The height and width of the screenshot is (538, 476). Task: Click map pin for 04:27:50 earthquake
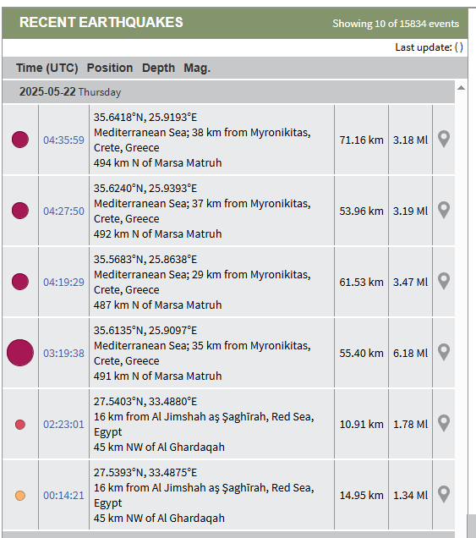point(444,211)
